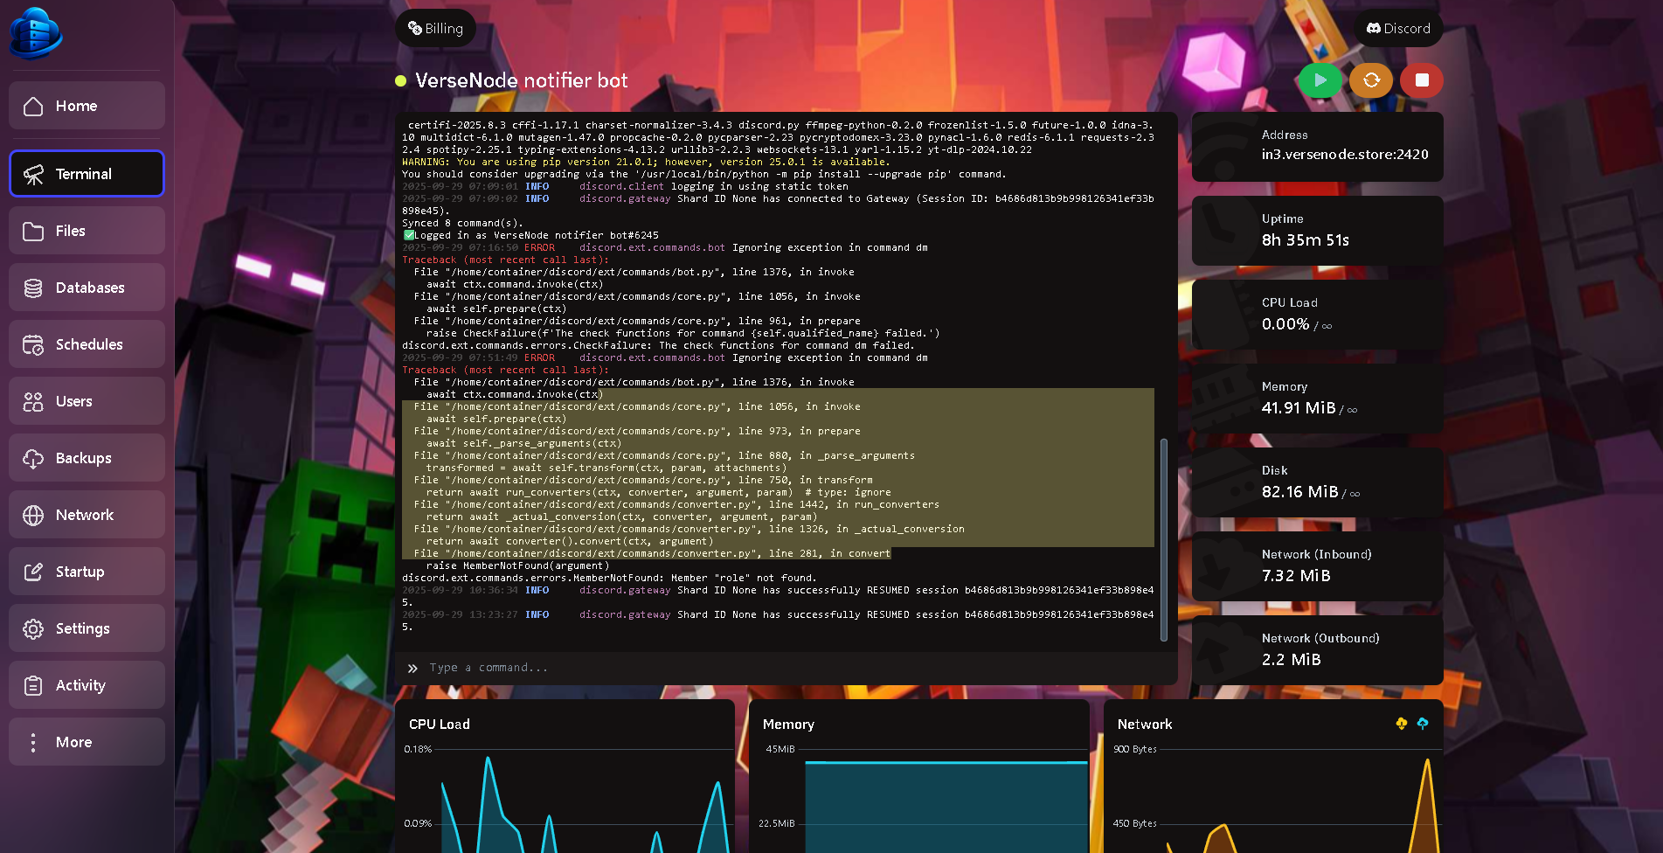
Task: Go to Databases section
Action: tap(87, 288)
